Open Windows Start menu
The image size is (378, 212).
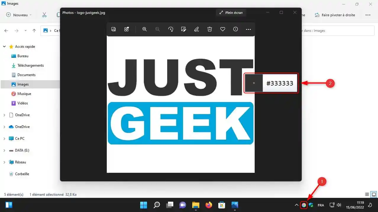point(143,205)
